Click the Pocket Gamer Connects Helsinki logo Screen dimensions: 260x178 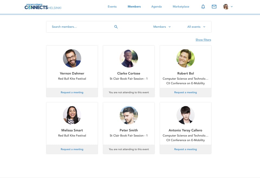43,7
